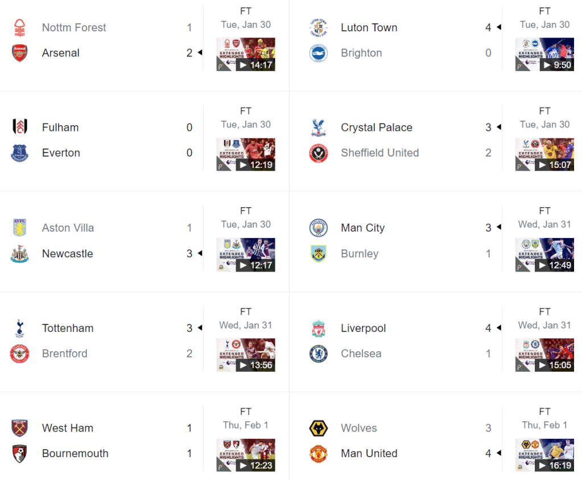Click the Wolves club logo

tap(319, 428)
